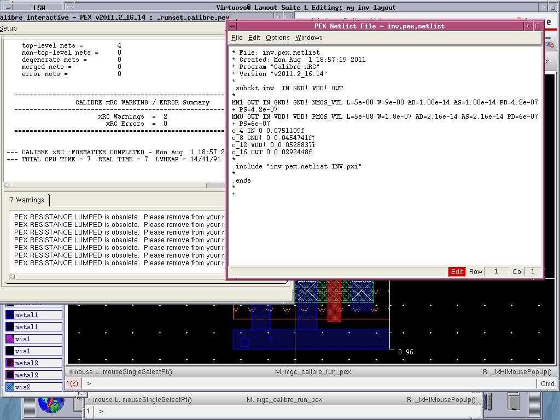This screenshot has width=560, height=420.
Task: Select the left contact X box in layout
Action: pyautogui.click(x=307, y=290)
